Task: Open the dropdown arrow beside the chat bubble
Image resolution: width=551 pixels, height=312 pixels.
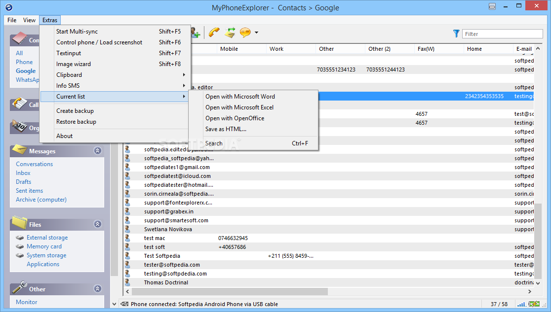Action: click(257, 33)
